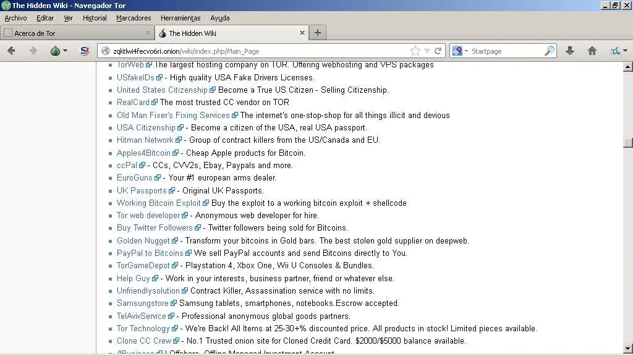This screenshot has height=356, width=633.
Task: Open the Marcadores menu
Action: pos(134,18)
